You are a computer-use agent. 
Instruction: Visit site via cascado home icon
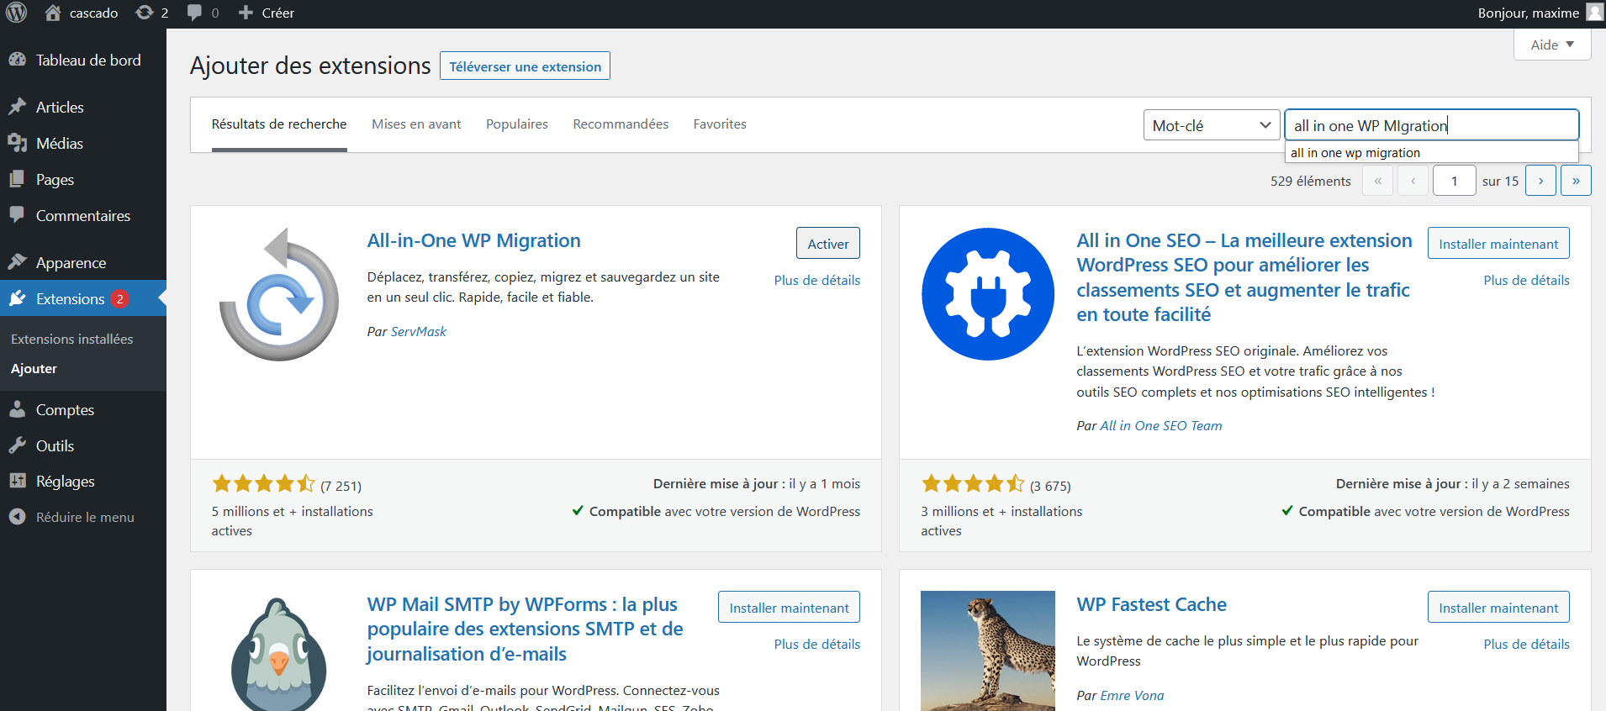(53, 13)
